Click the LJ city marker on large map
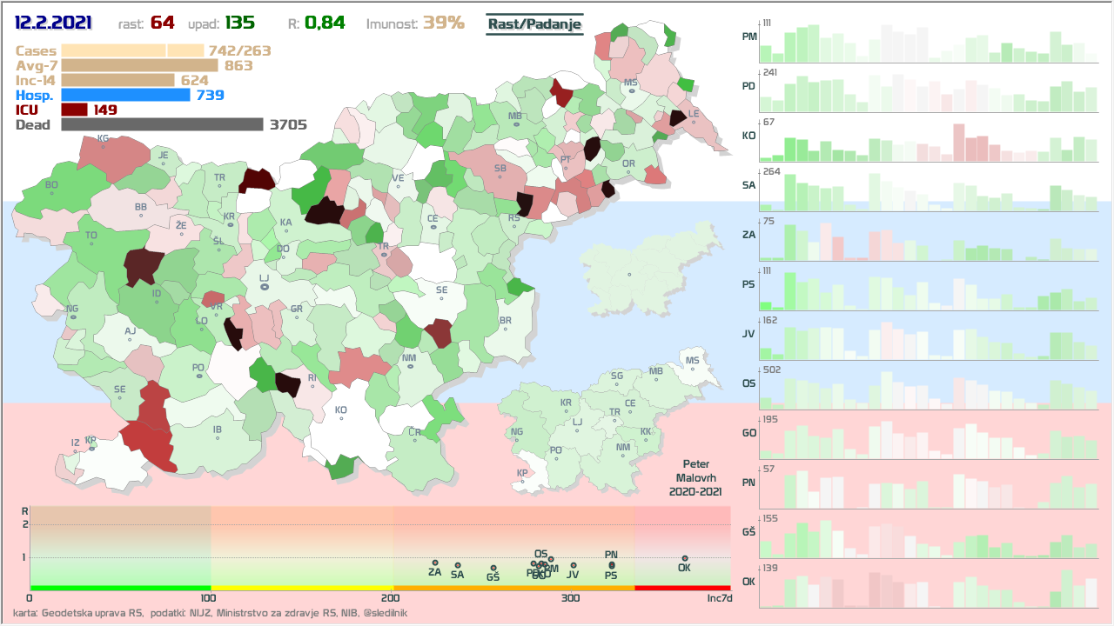 click(x=264, y=286)
